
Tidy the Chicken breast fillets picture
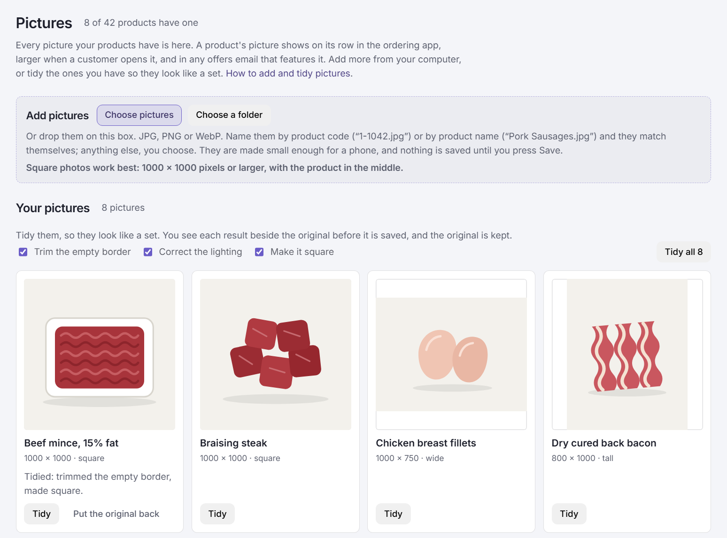pyautogui.click(x=393, y=514)
